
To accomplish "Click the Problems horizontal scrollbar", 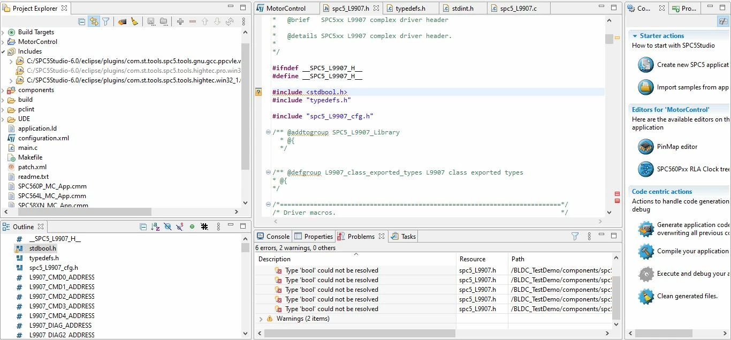I will tap(360, 333).
